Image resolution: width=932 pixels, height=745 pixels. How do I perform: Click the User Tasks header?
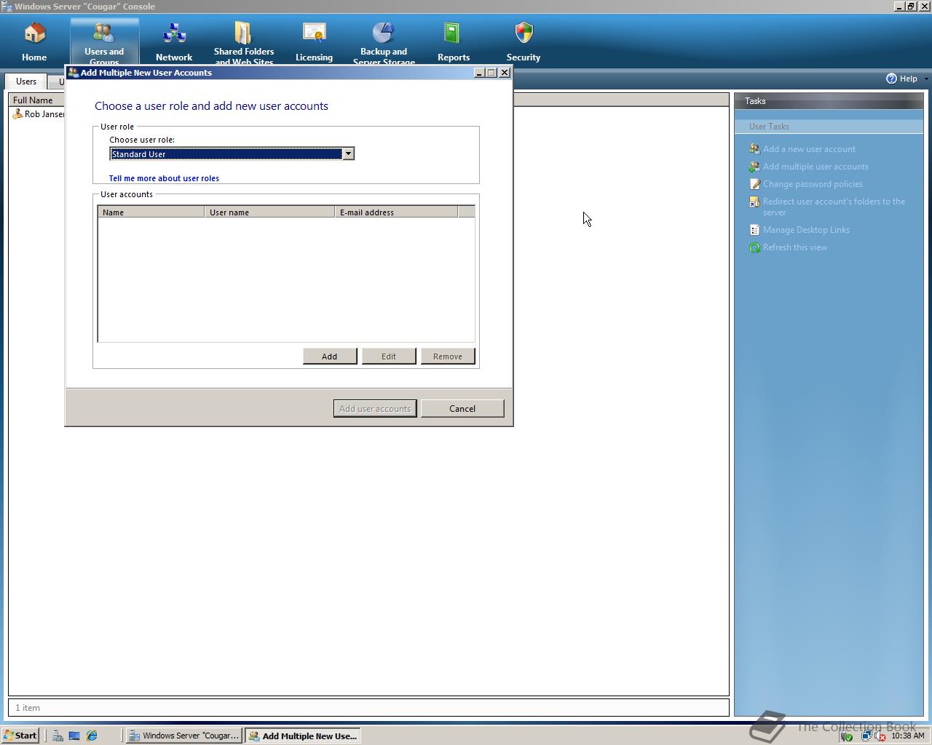click(829, 127)
